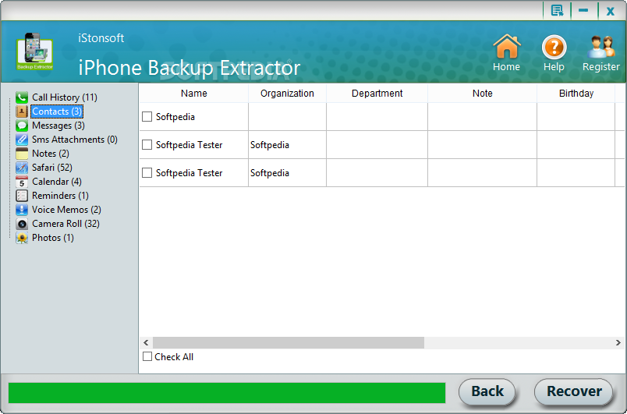
Task: Open Camera Roll (32) category
Action: [66, 224]
